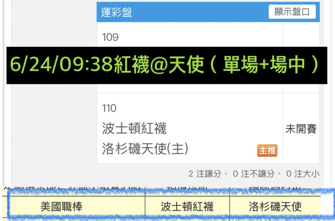Select game number 110
The width and height of the screenshot is (335, 221).
click(x=109, y=108)
